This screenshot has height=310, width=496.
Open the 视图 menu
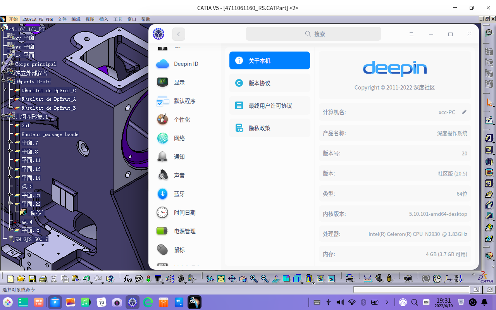(x=90, y=19)
